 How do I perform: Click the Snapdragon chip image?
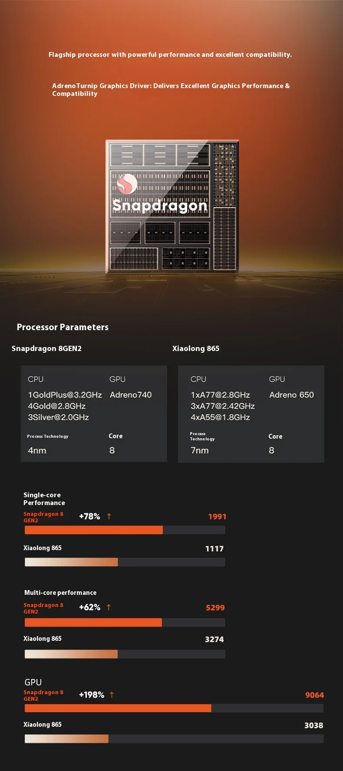coord(172,206)
